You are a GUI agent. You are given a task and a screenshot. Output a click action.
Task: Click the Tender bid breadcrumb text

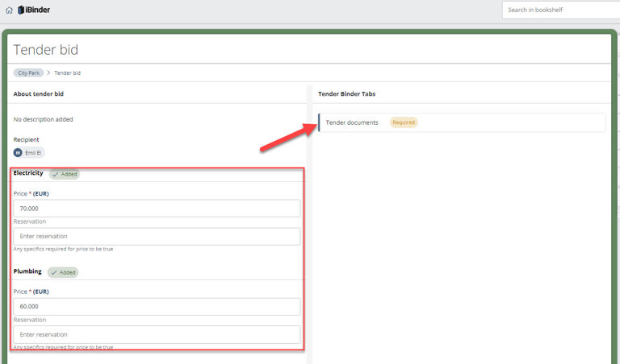(x=67, y=73)
